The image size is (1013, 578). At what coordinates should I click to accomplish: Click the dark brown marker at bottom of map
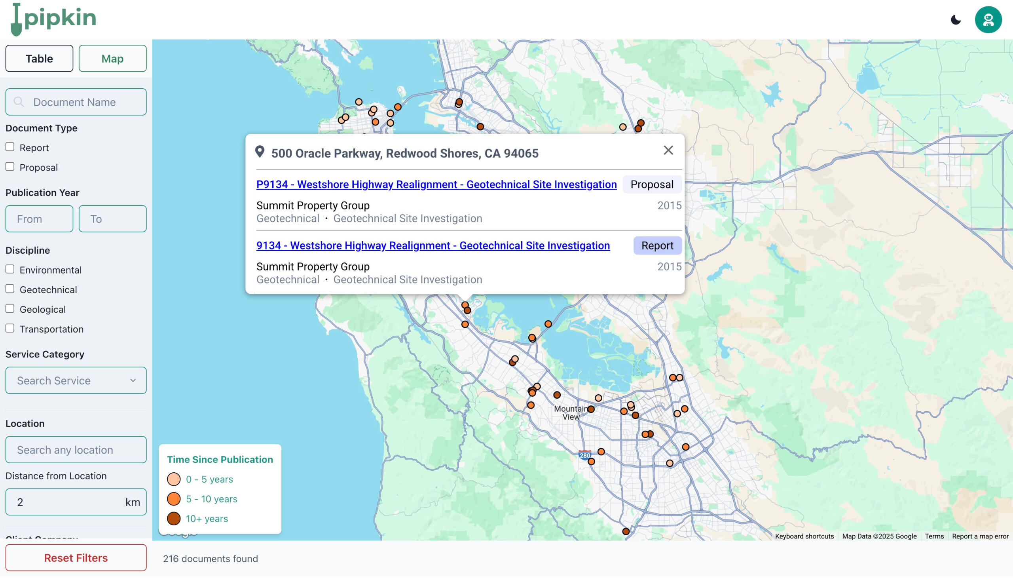point(625,531)
